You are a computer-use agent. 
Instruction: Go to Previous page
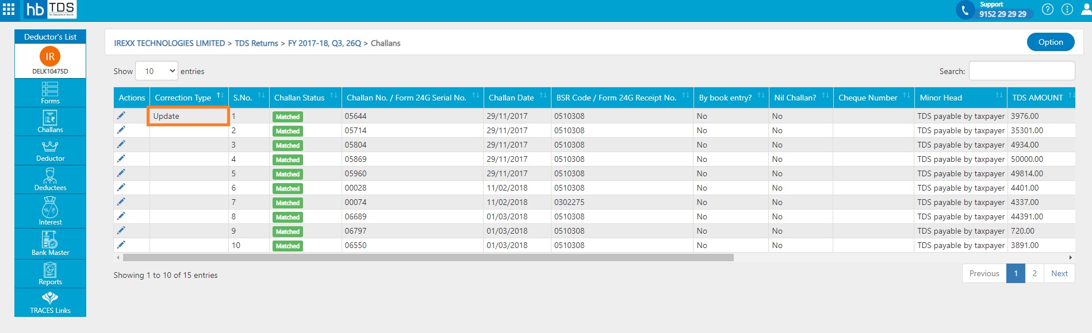[x=984, y=273]
